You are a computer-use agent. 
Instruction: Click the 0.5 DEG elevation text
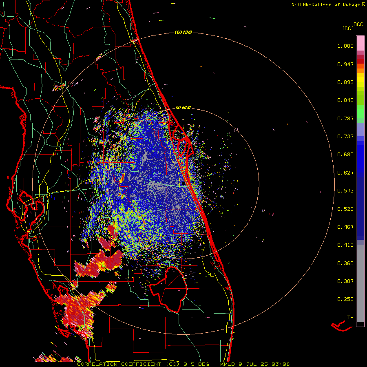(x=197, y=364)
